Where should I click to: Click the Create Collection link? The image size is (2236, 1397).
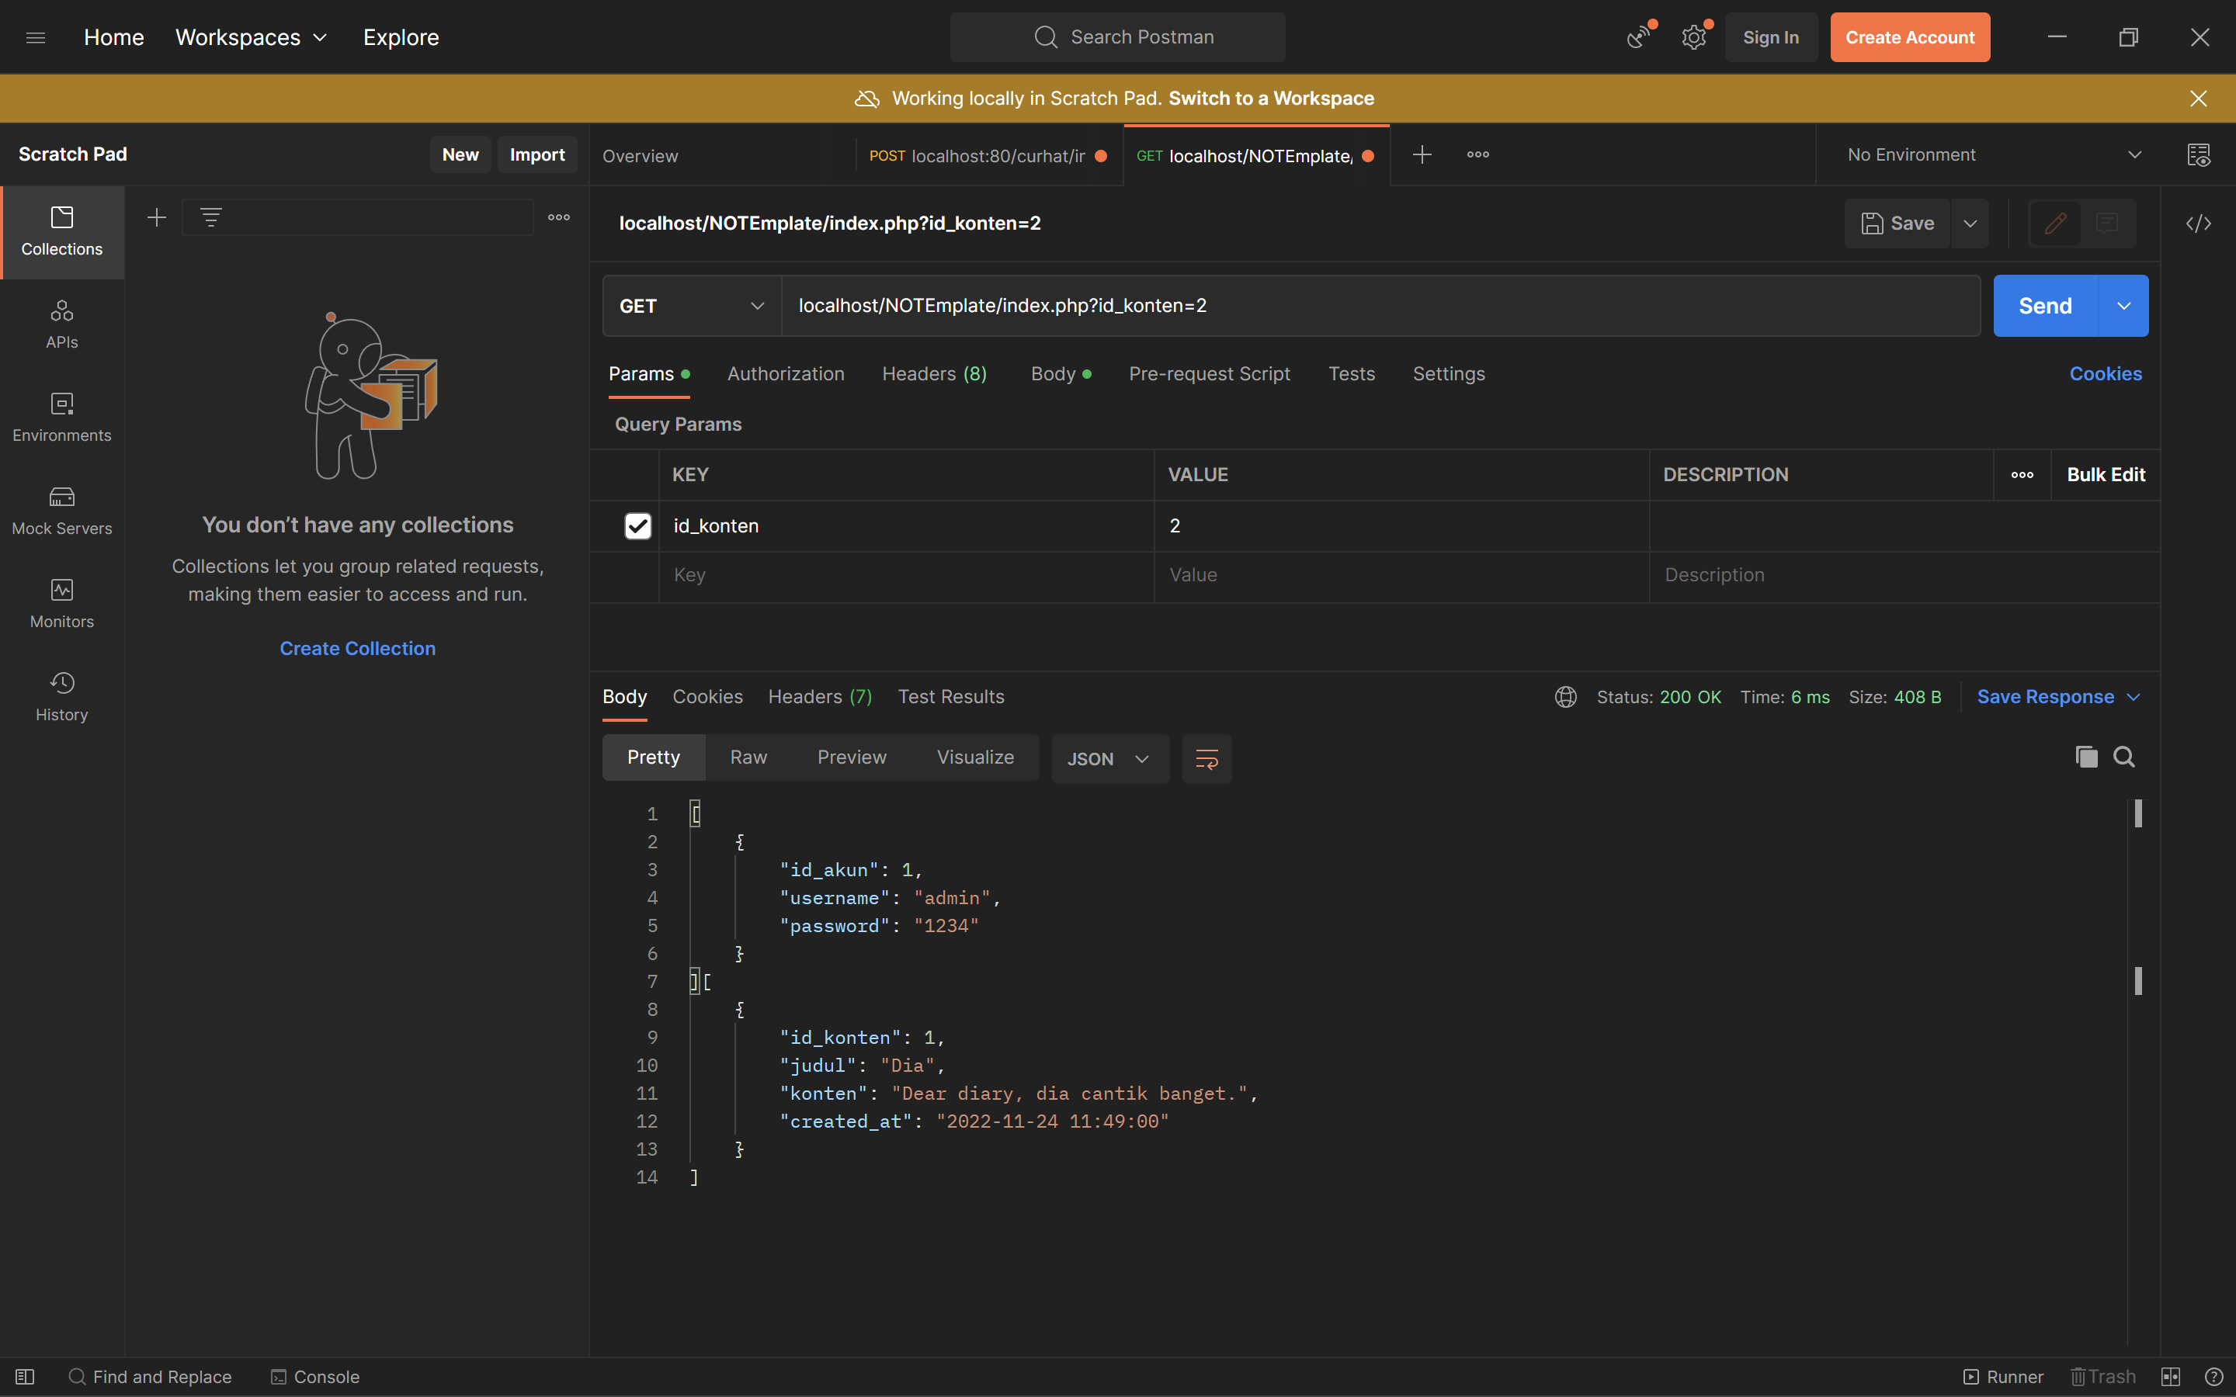(358, 649)
